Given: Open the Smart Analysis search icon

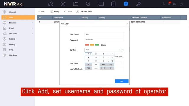Looking at the screenshot, I should click(88, 4).
